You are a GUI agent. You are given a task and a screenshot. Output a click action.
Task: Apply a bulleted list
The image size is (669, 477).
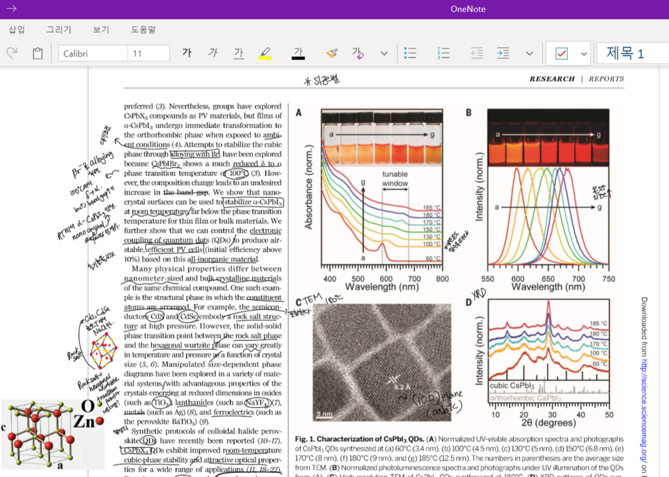click(410, 53)
